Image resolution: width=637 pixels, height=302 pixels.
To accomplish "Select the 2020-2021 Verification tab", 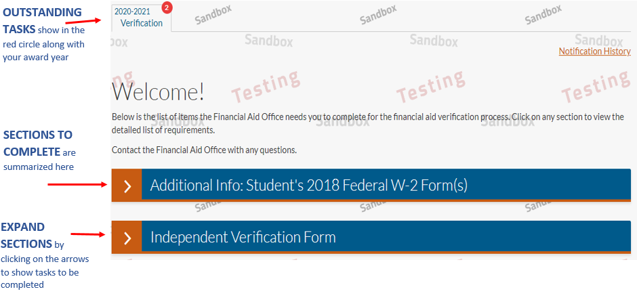I will pyautogui.click(x=141, y=18).
